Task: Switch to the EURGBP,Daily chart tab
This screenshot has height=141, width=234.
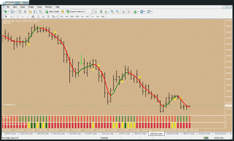Action: (x=75, y=133)
